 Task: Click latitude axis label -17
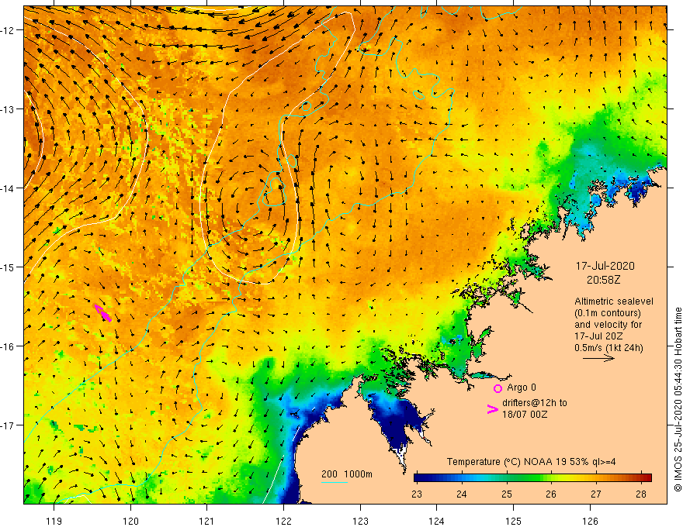(x=9, y=425)
